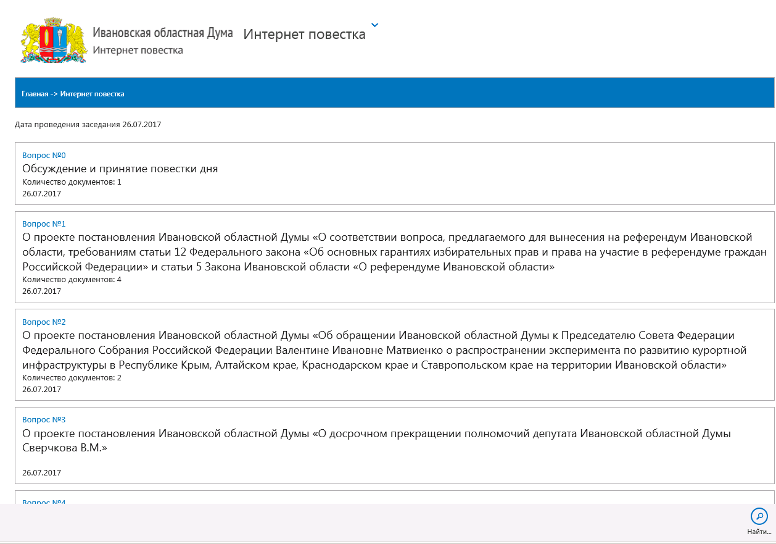Click the text Количество документов: 2
Viewport: 776px width, 544px height.
coord(72,378)
